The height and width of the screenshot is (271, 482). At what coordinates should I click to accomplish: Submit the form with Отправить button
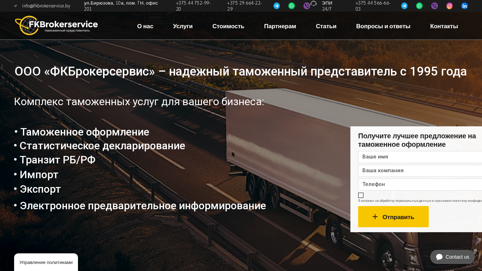393,217
